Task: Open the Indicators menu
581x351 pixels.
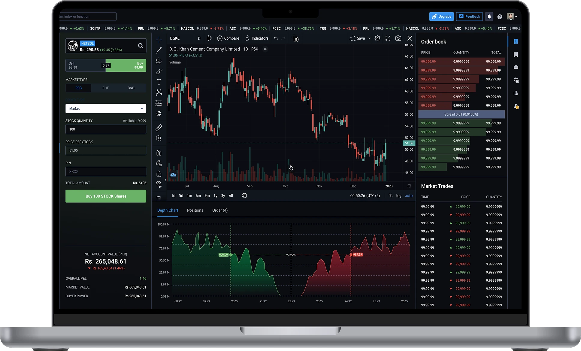Action: (257, 38)
